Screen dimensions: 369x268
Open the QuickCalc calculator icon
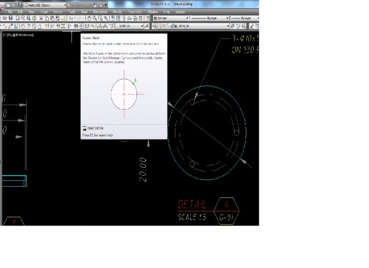point(141,18)
